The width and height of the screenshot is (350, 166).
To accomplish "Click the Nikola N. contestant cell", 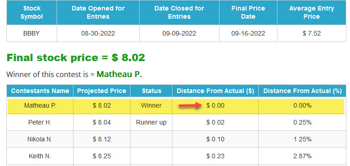I will click(40, 139).
